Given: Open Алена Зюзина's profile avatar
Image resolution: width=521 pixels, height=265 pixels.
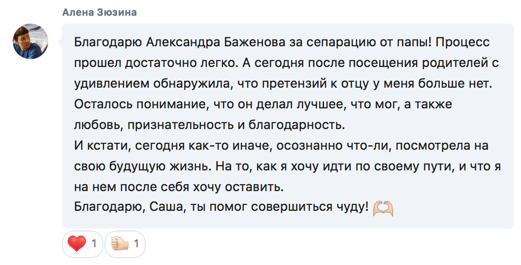Looking at the screenshot, I should (31, 41).
